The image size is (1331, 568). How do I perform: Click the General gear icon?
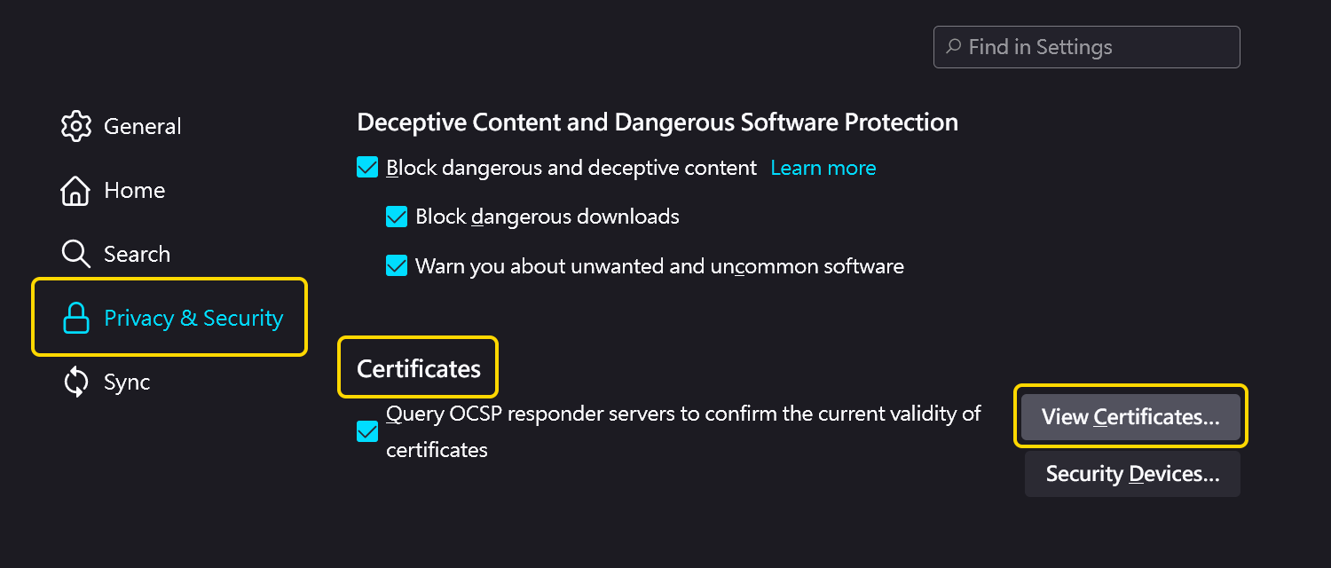coord(76,126)
